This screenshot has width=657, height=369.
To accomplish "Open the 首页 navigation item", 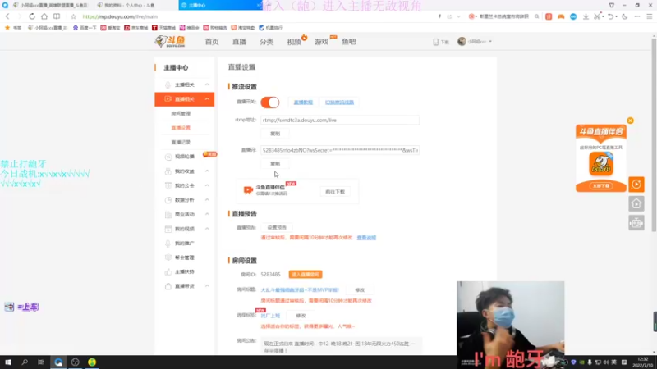I will [212, 42].
